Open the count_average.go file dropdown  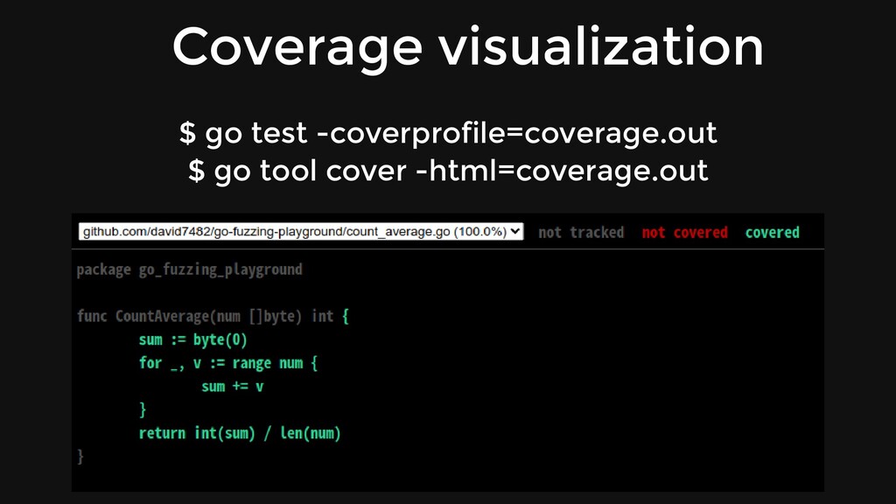(x=301, y=231)
